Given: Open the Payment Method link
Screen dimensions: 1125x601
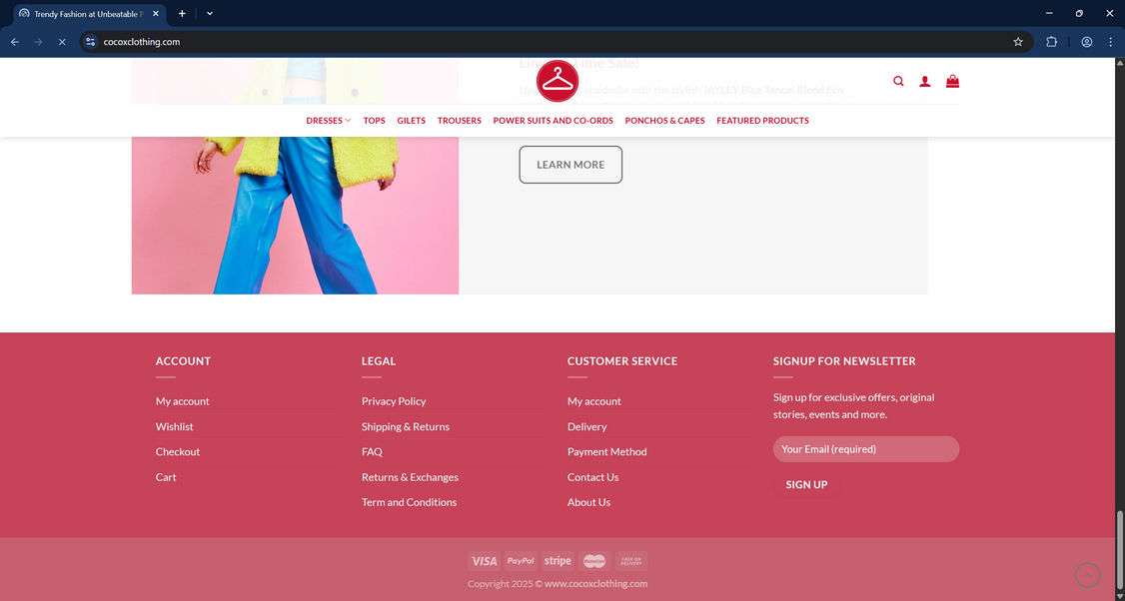Looking at the screenshot, I should (607, 451).
